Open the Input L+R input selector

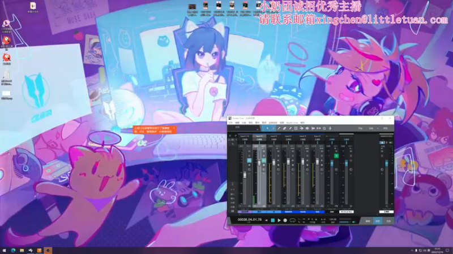click(245, 136)
